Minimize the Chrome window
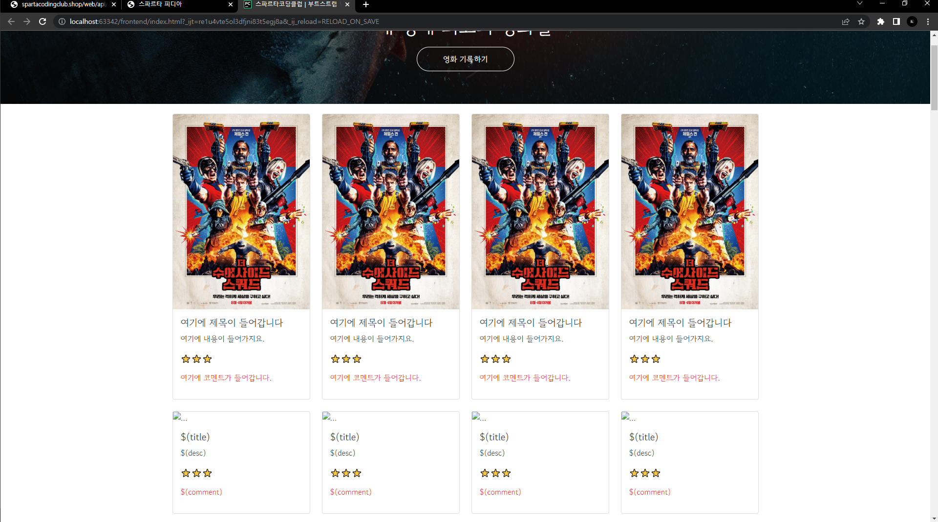This screenshot has width=938, height=522. (x=882, y=3)
